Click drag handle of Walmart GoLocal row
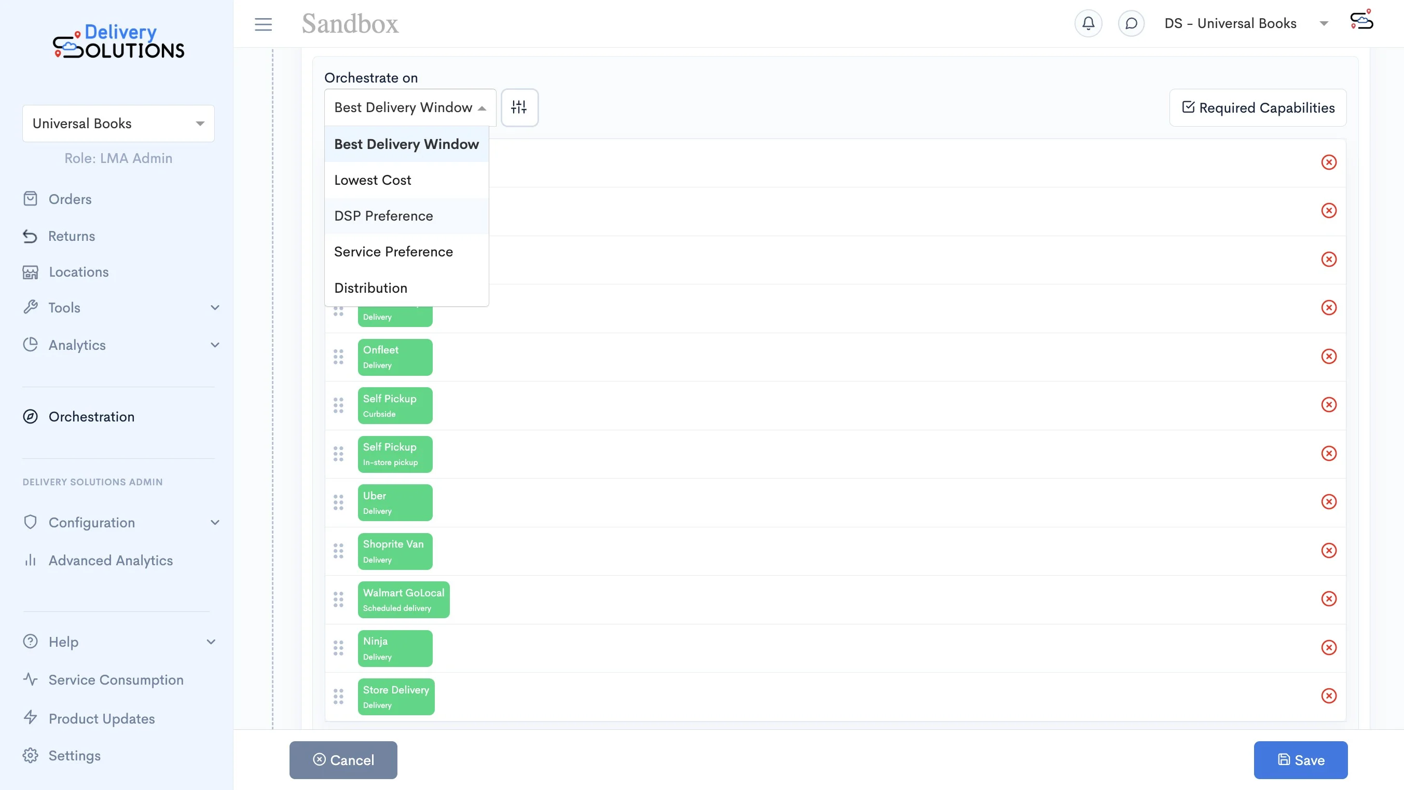Viewport: 1404px width, 790px height. click(338, 600)
